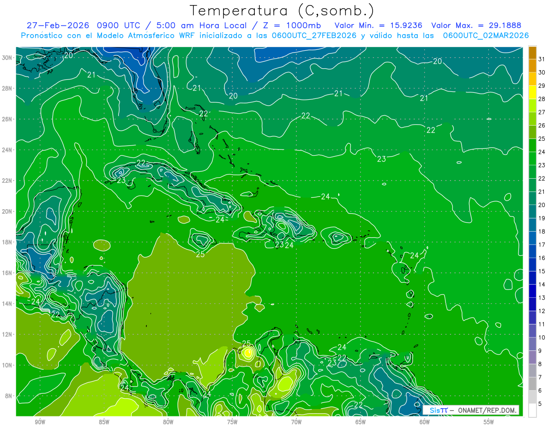This screenshot has height=428, width=554.
Task: Click the "80W" longitude axis label
Action: point(168,422)
